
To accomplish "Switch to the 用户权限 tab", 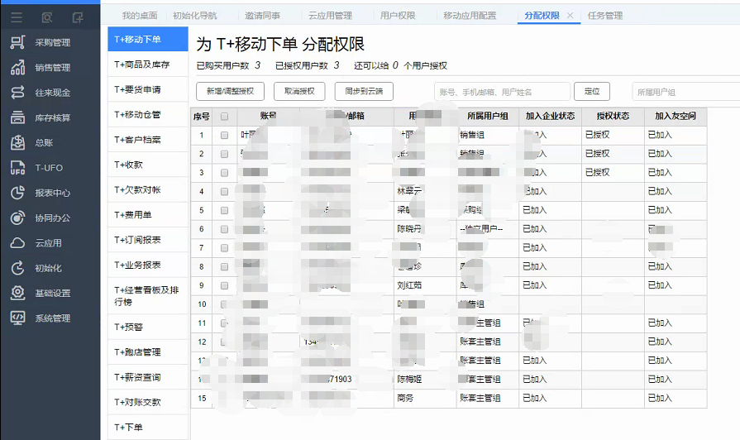I will (x=398, y=16).
